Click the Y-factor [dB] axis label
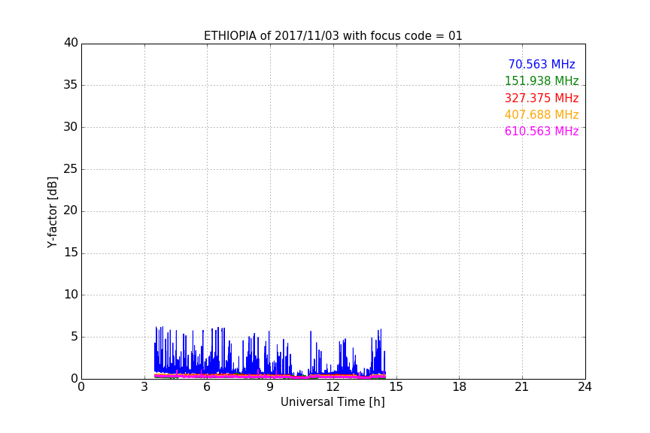Screen dimensions: 650x433 [52, 212]
